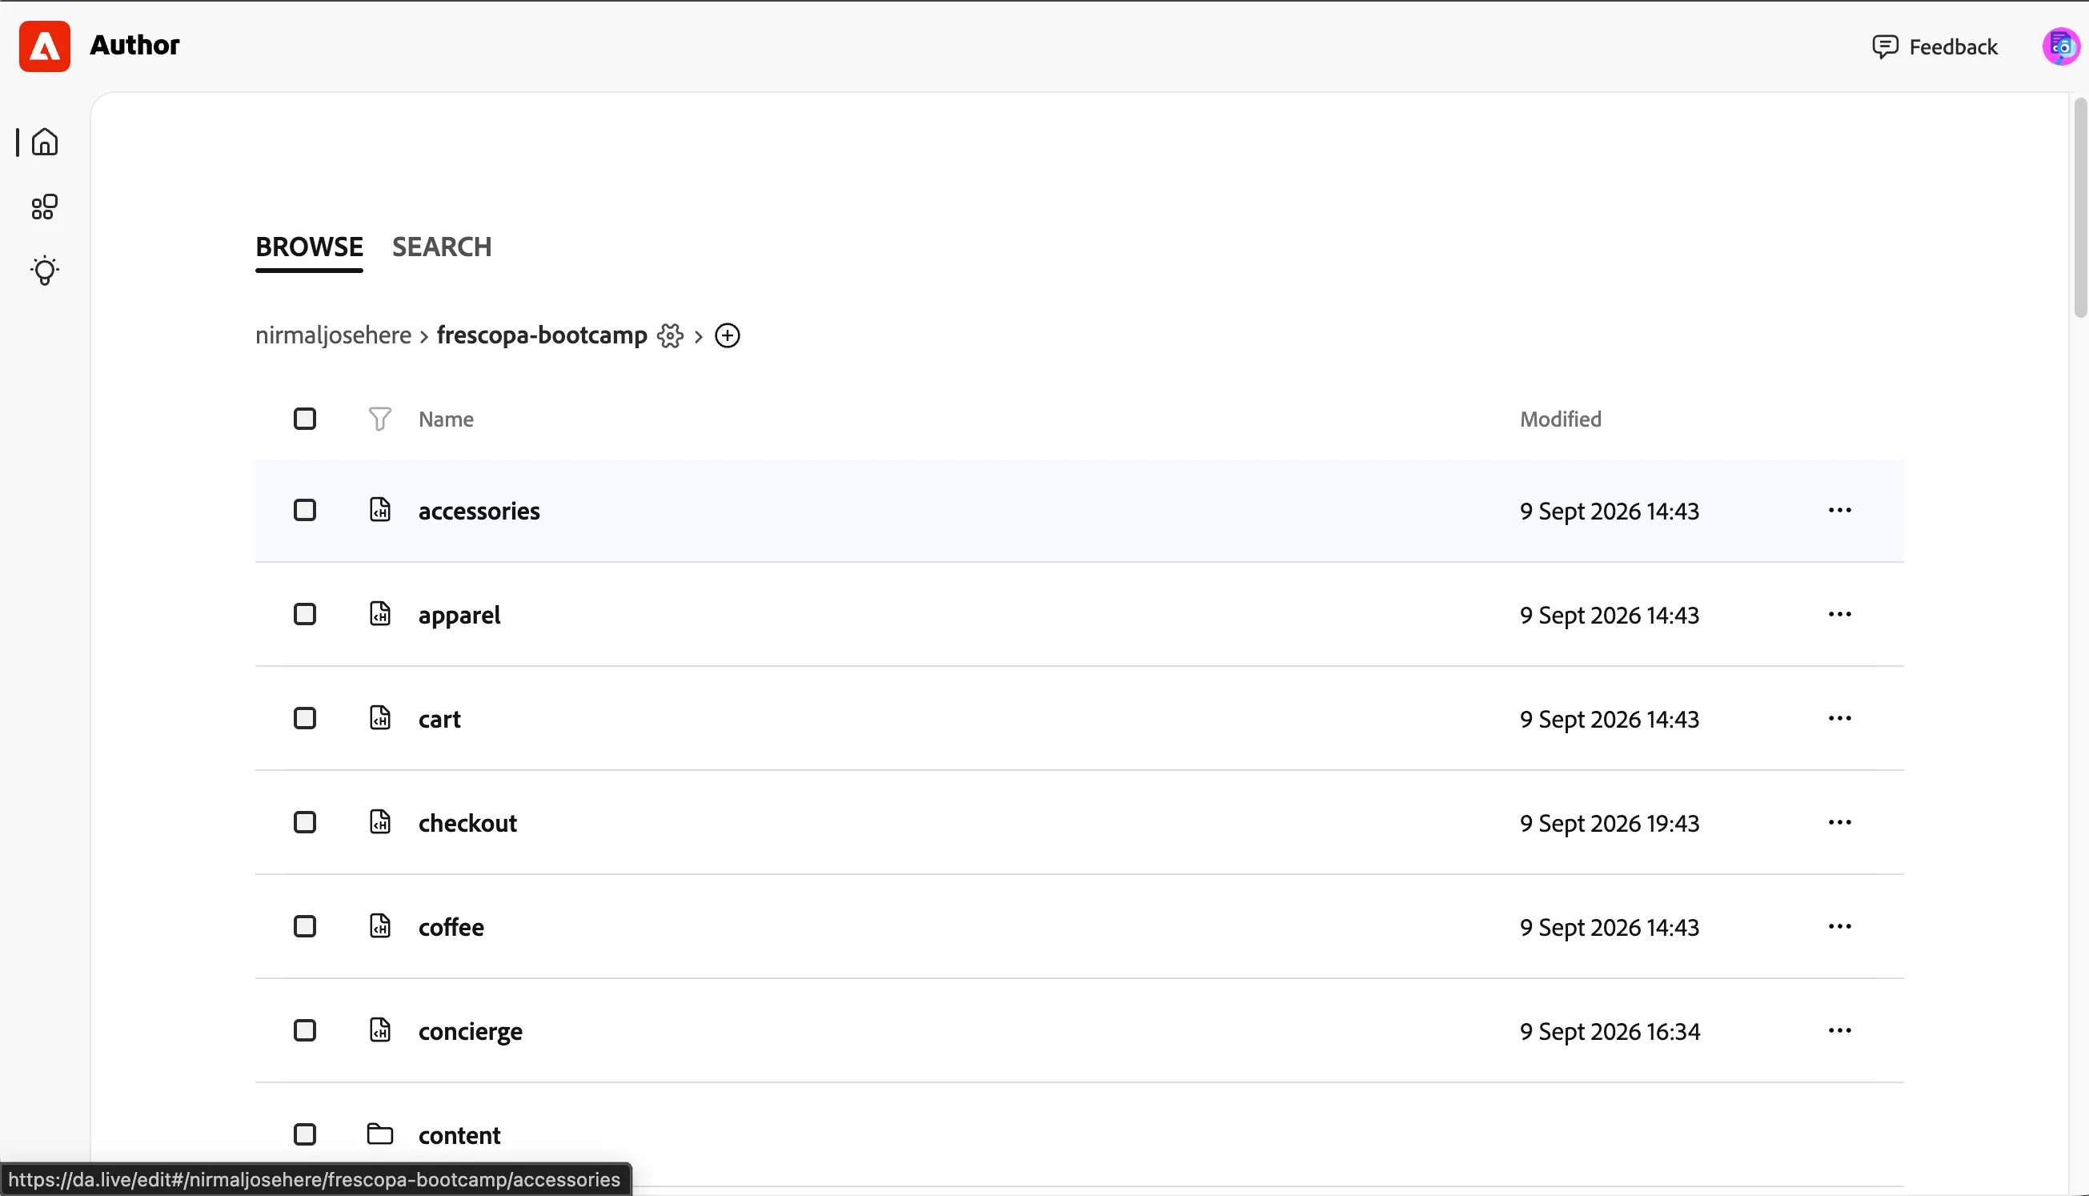
Task: Open the content folder
Action: click(460, 1135)
